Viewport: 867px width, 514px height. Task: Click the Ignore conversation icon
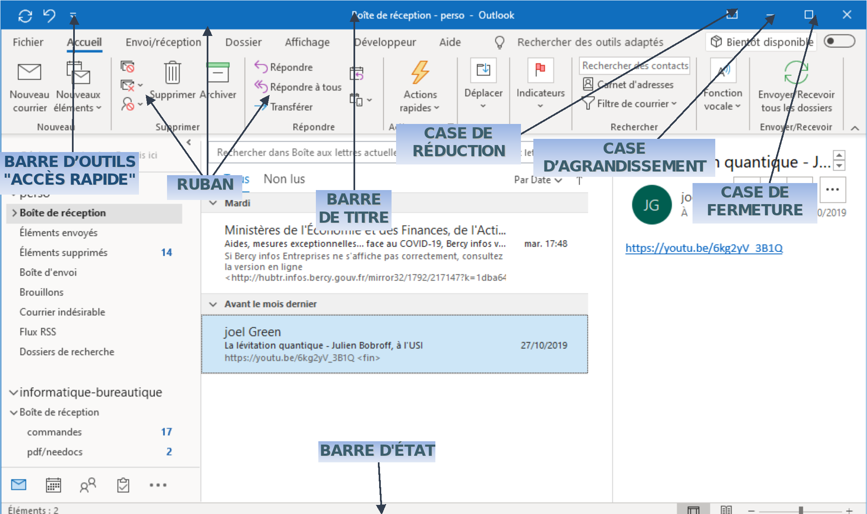pyautogui.click(x=127, y=67)
